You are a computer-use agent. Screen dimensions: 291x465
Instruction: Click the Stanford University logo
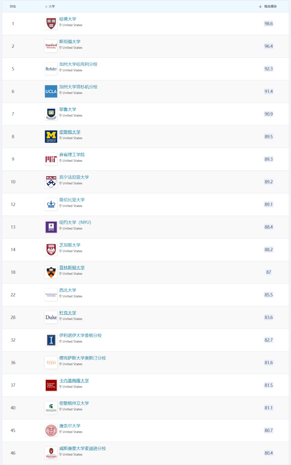point(51,46)
